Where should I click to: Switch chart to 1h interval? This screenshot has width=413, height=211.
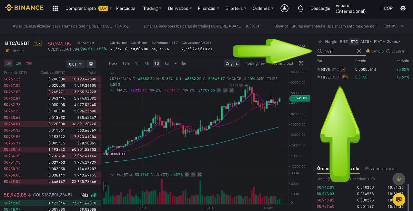[137, 63]
